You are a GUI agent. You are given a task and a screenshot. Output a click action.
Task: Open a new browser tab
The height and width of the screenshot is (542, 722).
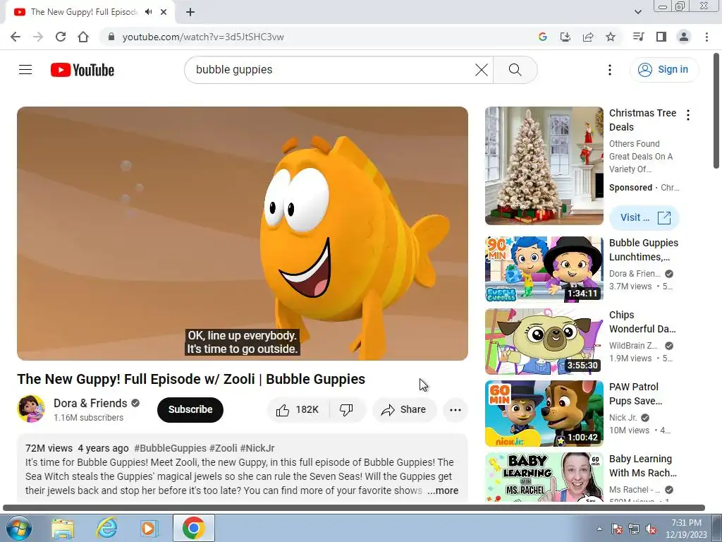click(x=190, y=12)
